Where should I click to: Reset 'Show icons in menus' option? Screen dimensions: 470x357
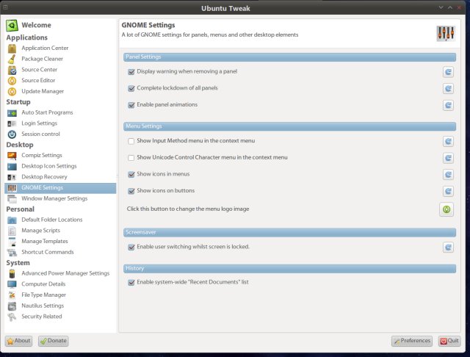(x=447, y=175)
